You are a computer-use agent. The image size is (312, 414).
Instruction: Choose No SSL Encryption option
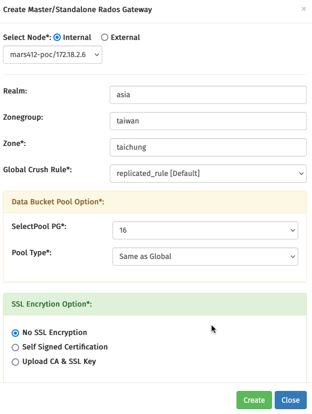point(15,333)
